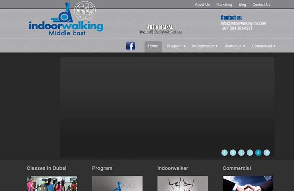Image resolution: width=294 pixels, height=191 pixels.
Task: Open the About Us page
Action: click(x=202, y=4)
